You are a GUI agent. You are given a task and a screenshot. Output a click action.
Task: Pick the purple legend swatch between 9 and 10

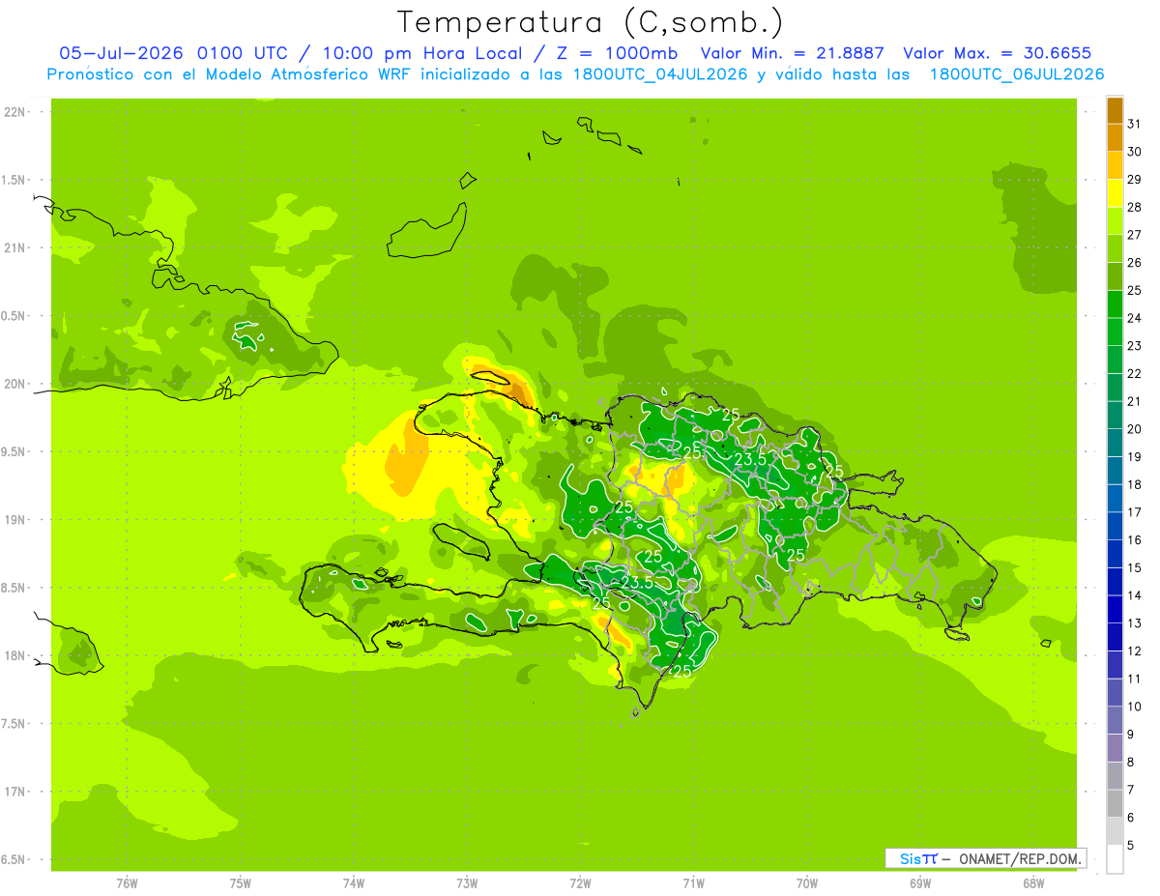pyautogui.click(x=1115, y=720)
